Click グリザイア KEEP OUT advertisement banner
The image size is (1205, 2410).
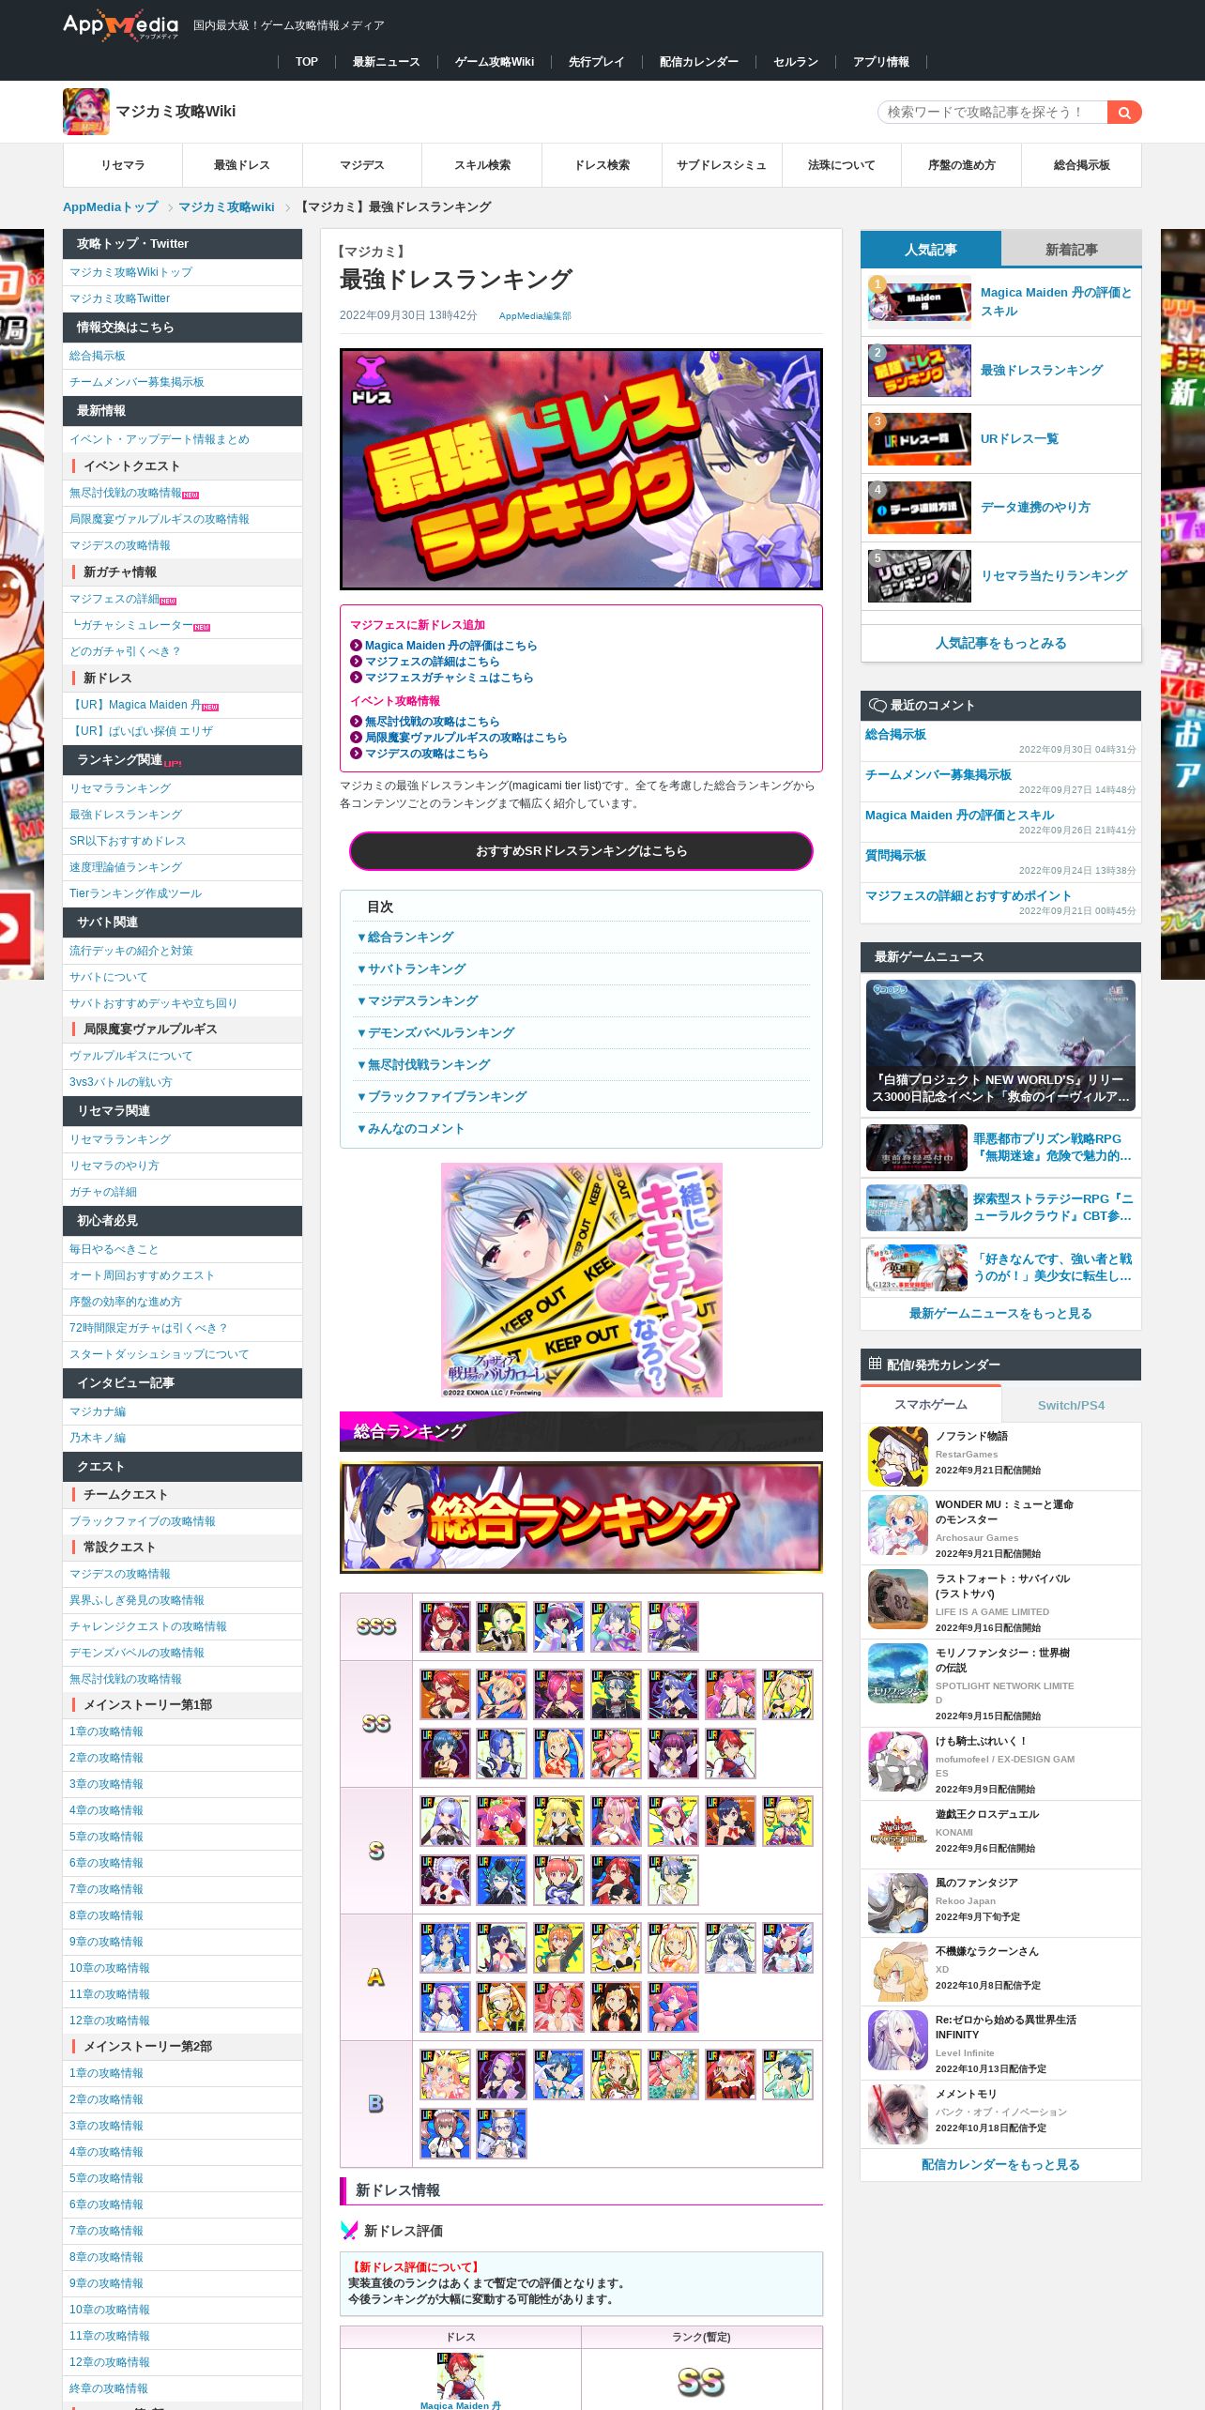pyautogui.click(x=582, y=1280)
